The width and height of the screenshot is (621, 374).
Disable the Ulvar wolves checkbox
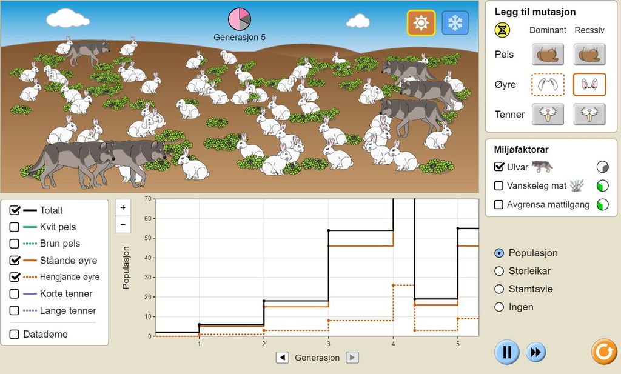(499, 167)
